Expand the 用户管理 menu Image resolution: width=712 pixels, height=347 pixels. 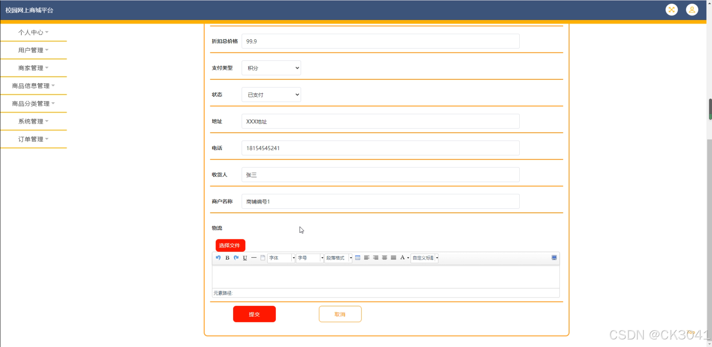pyautogui.click(x=33, y=50)
